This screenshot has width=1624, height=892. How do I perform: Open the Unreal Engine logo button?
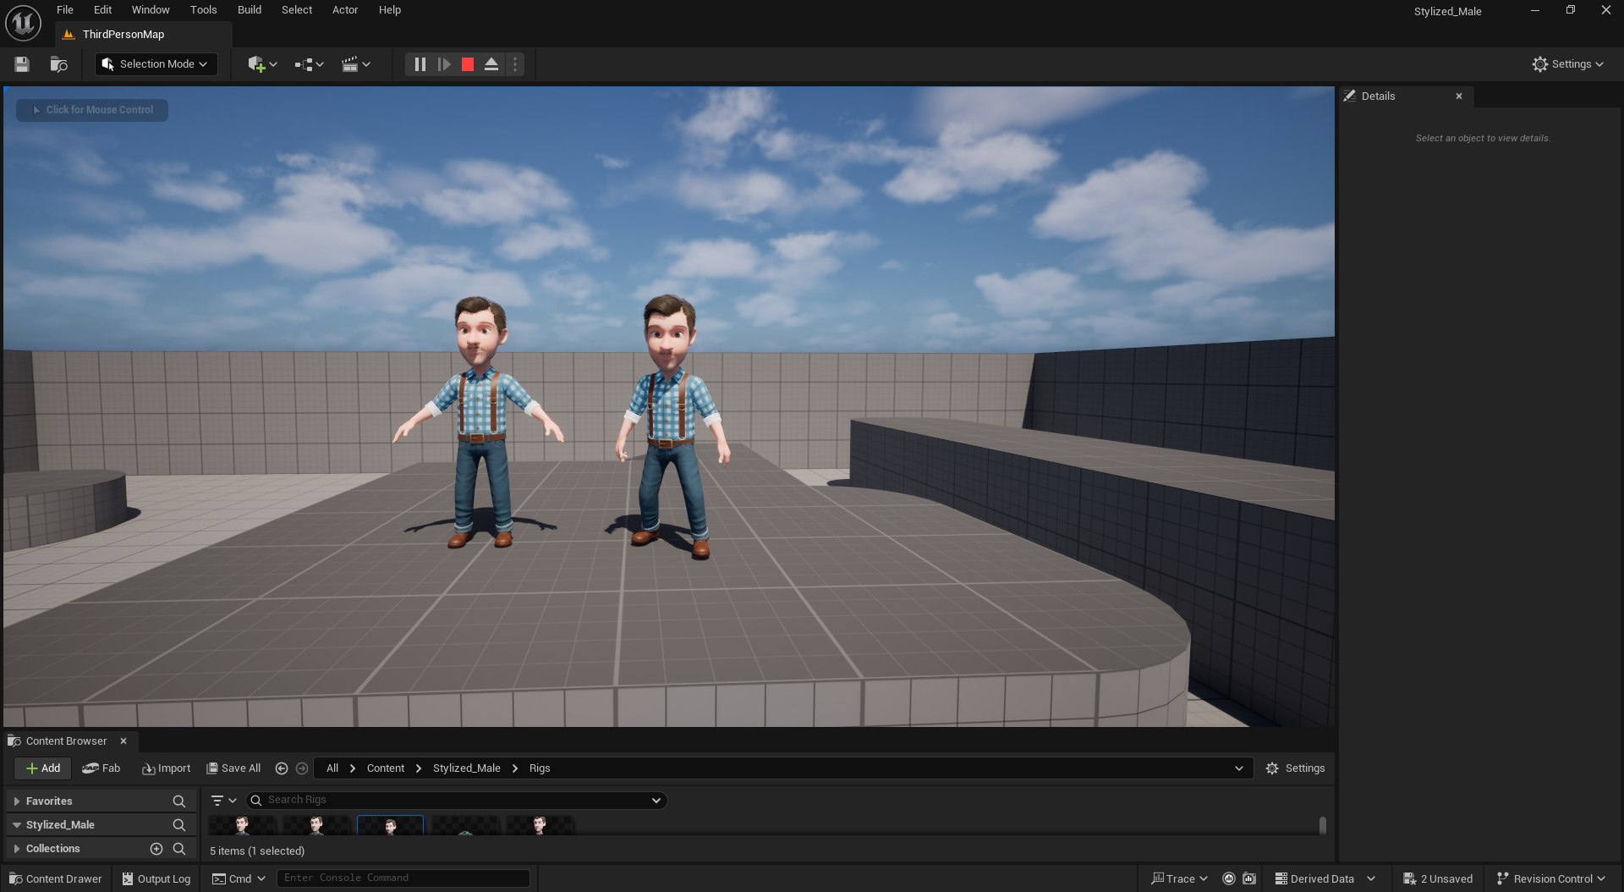(23, 23)
